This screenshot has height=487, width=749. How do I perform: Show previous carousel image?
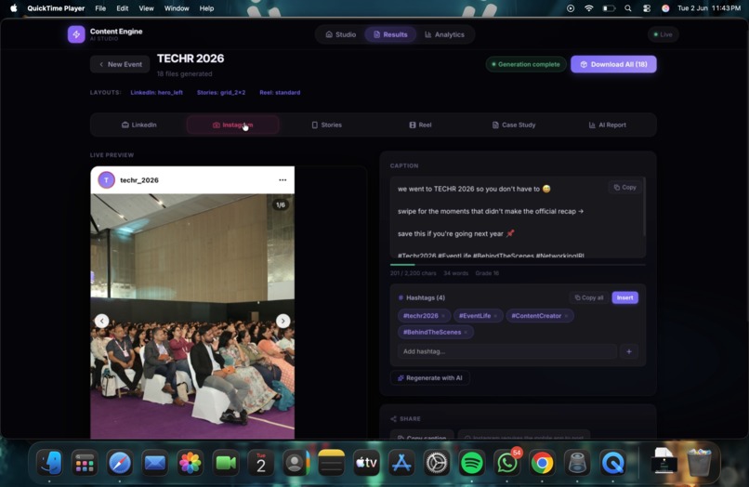pos(101,321)
